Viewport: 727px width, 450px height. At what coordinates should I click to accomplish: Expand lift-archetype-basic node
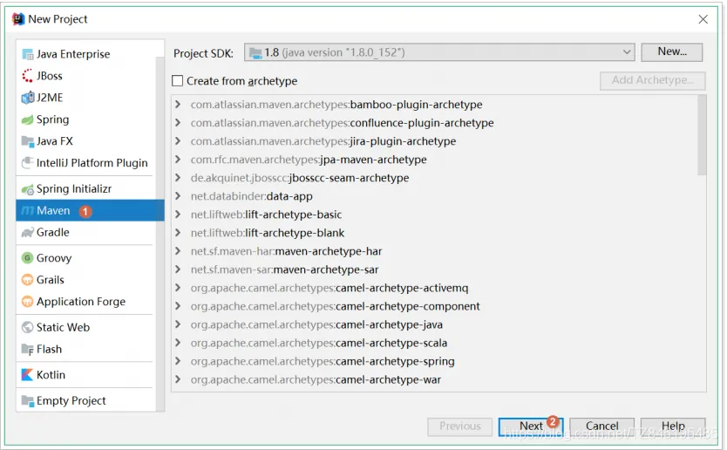(178, 215)
